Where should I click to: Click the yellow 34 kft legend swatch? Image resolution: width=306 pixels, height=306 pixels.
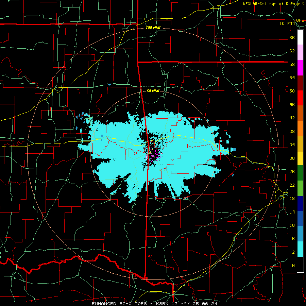point(300,158)
